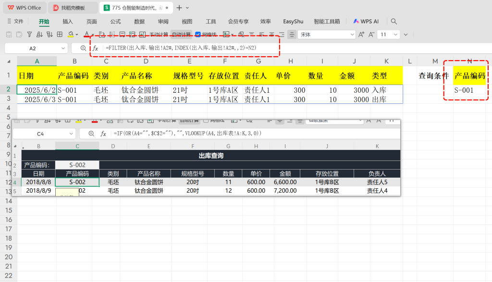Image resolution: width=492 pixels, height=282 pixels.
Task: Click inside the formula bar text
Action: [x=181, y=48]
